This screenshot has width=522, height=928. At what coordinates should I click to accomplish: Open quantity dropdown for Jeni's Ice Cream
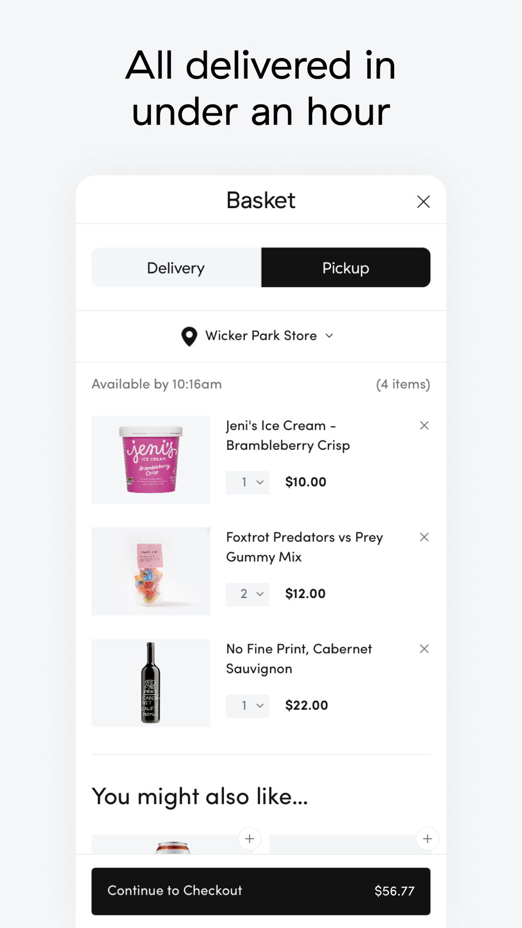[247, 482]
